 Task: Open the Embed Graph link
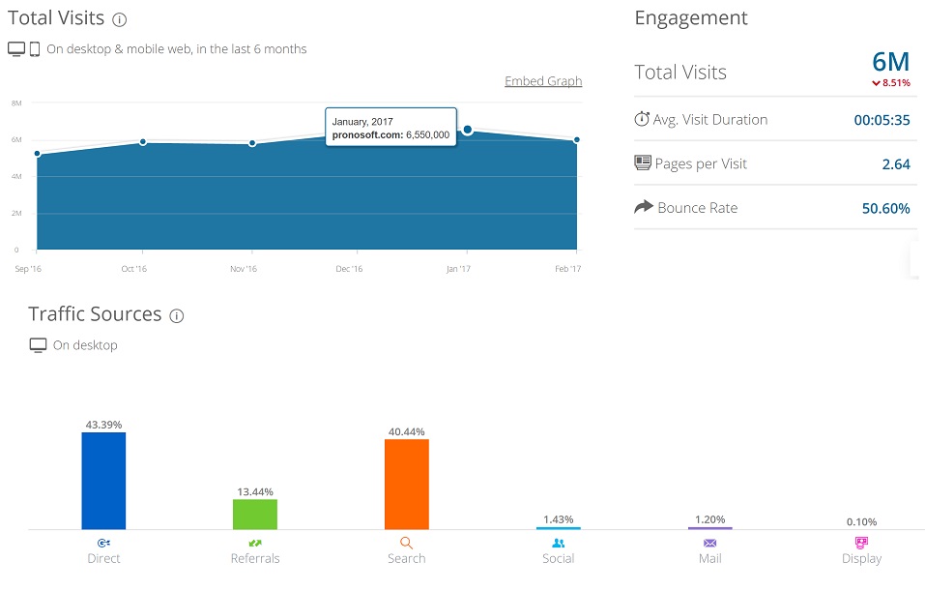[543, 81]
